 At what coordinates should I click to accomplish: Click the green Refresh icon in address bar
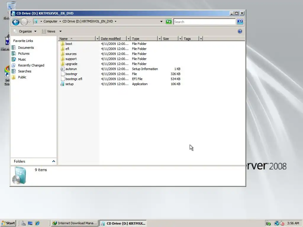coord(169,22)
